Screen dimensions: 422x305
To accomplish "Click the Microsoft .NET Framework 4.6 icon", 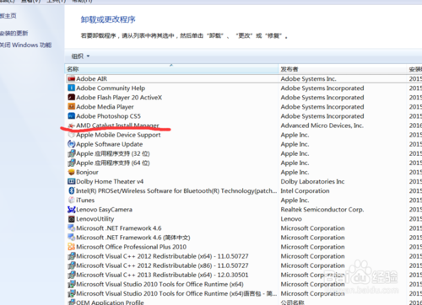I will tap(72, 228).
